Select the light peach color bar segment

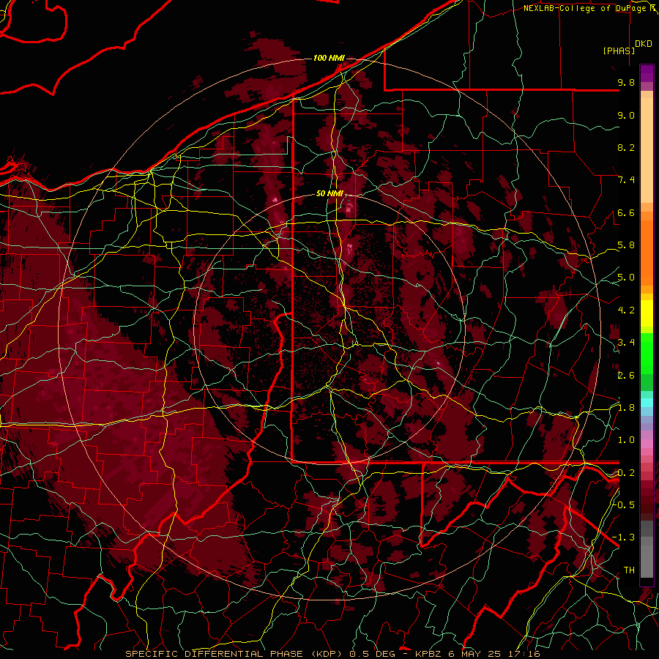coord(647,152)
